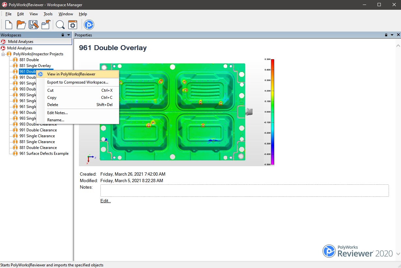
Task: Click the Edit... link under Notes
Action: (x=106, y=201)
